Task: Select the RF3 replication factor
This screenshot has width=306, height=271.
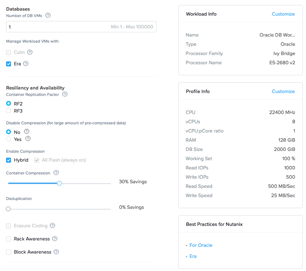Action: (x=9, y=110)
